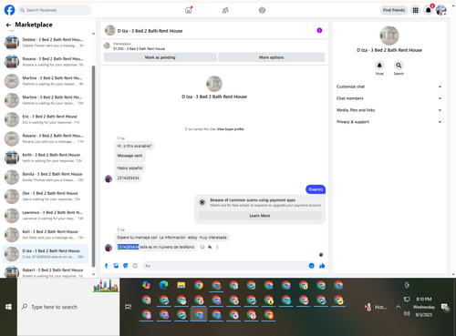Open File Explorer from the taskbar

point(181,285)
